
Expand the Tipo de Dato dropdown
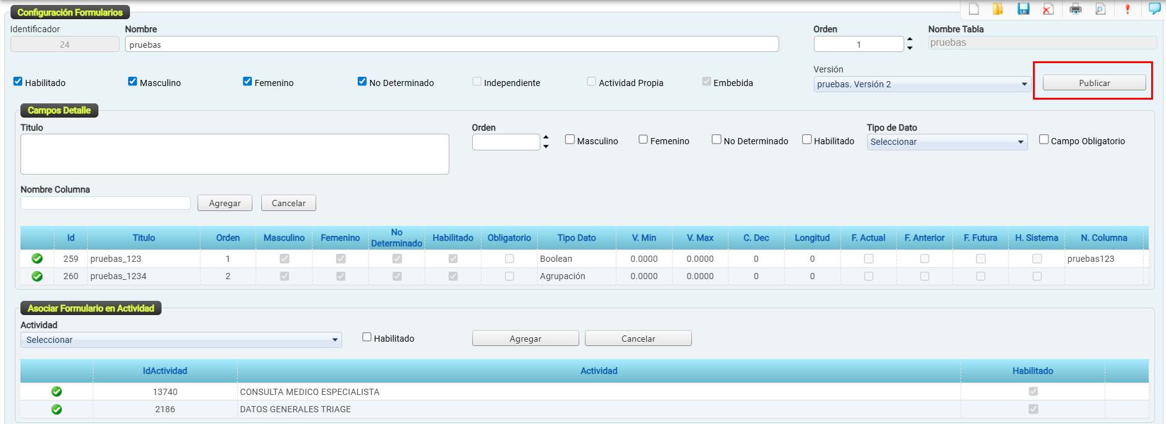point(947,142)
